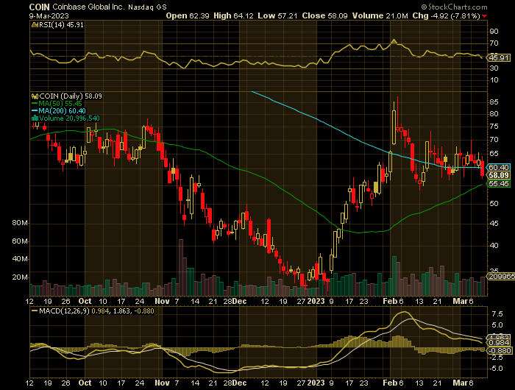The width and height of the screenshot is (515, 390).
Task: Click the Close 58.09 header value
Action: point(325,15)
